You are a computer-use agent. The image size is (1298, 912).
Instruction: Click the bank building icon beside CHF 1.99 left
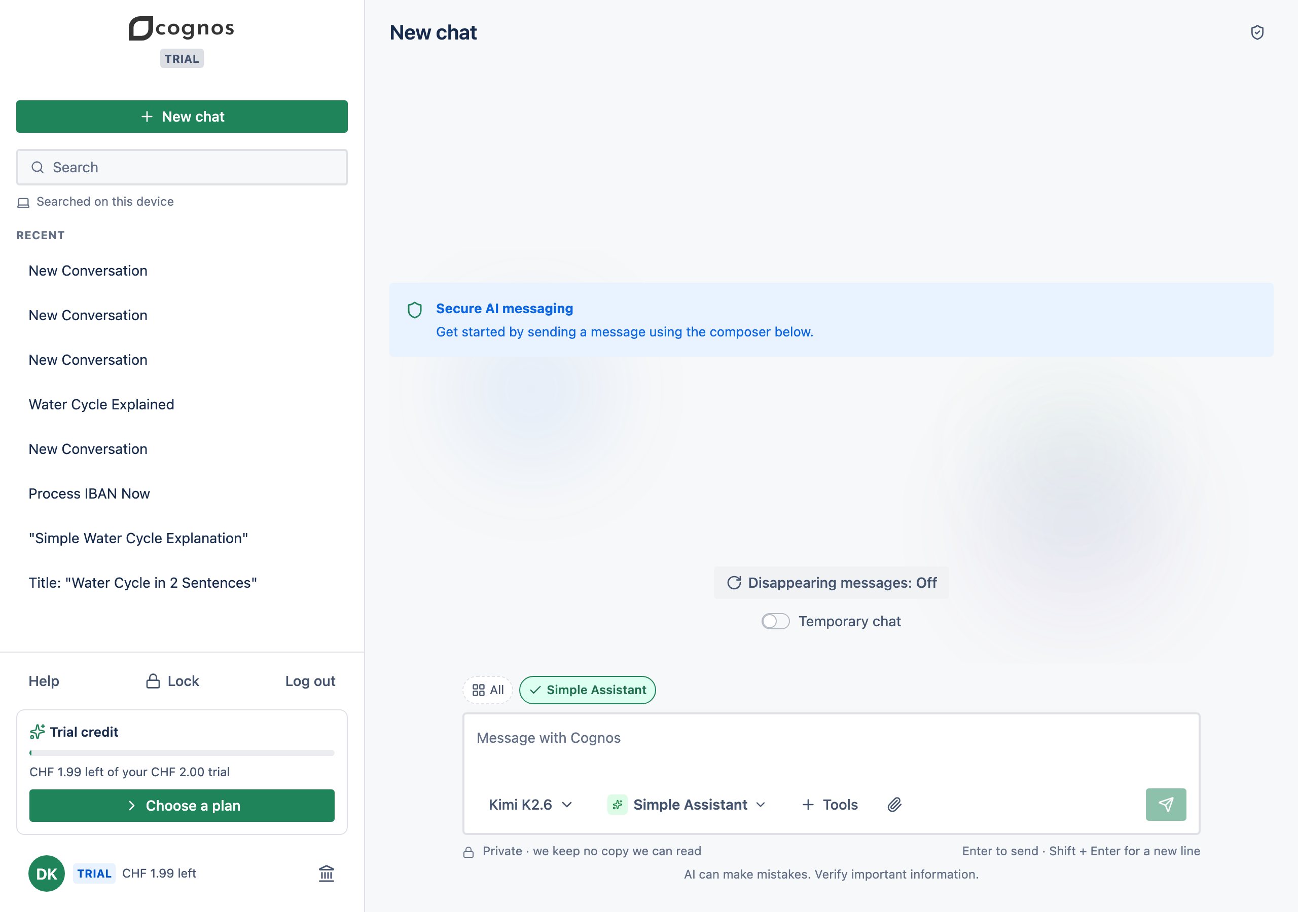coord(326,873)
